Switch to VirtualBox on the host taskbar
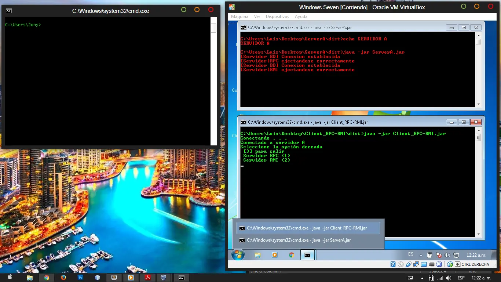 pyautogui.click(x=164, y=278)
